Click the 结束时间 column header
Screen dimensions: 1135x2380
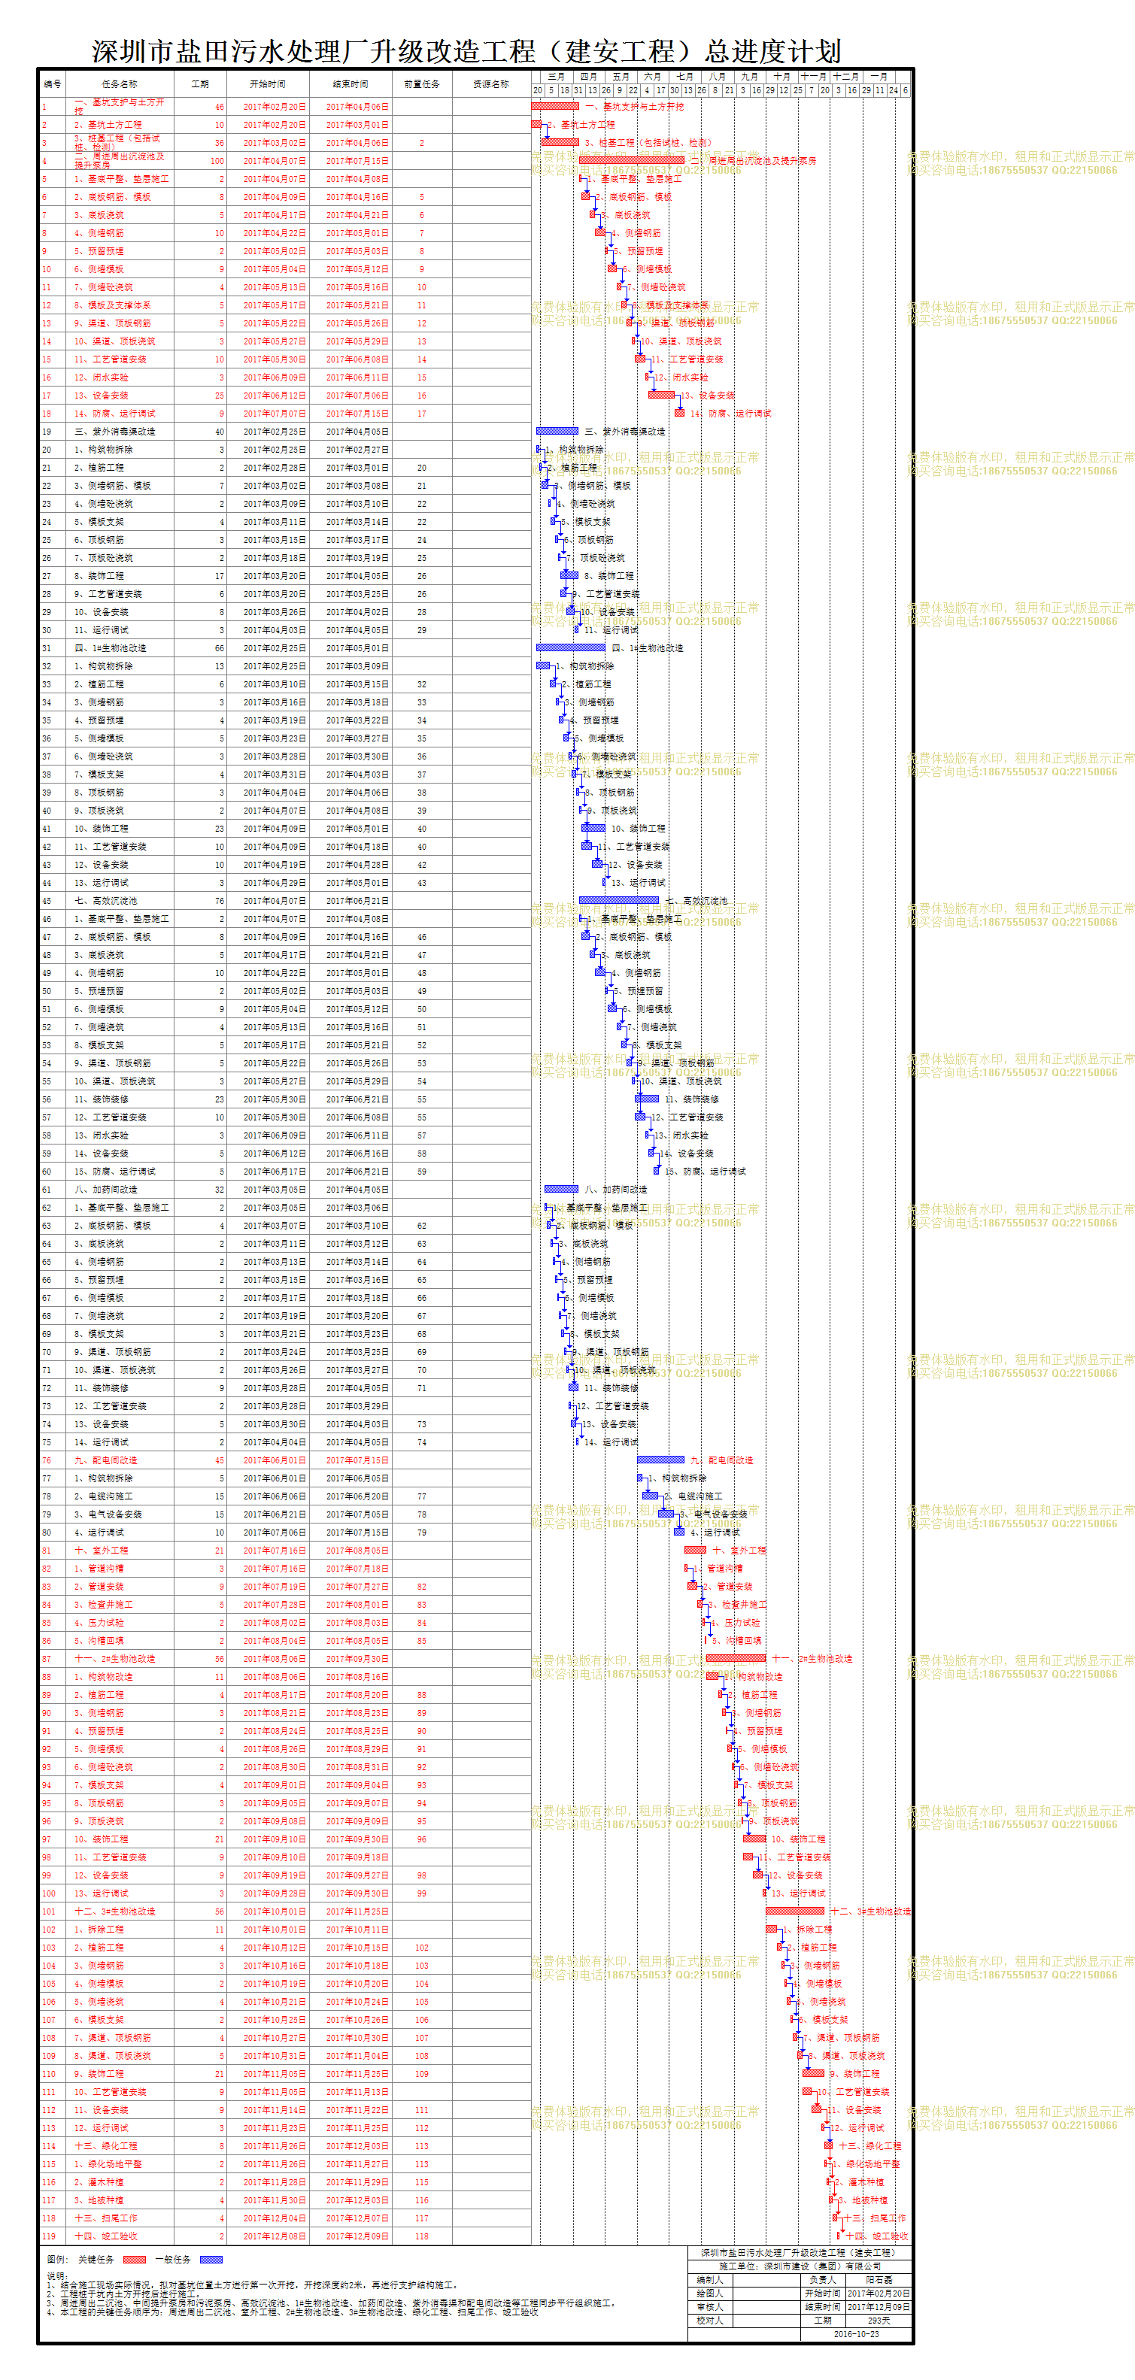[x=351, y=84]
